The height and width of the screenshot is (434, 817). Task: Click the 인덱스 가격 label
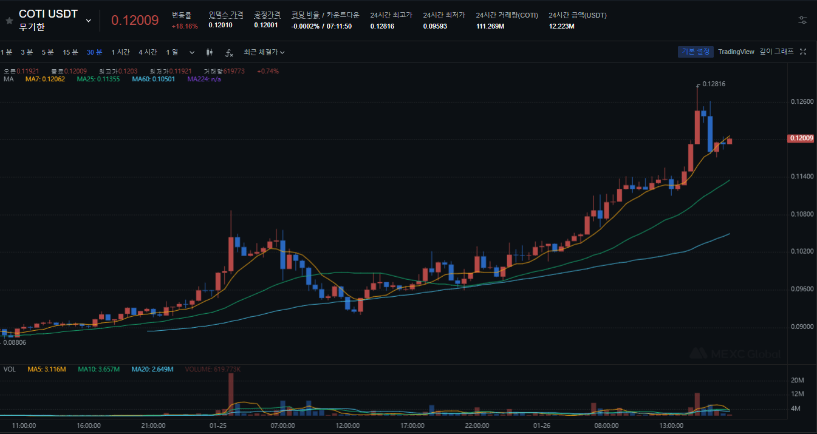coord(226,15)
